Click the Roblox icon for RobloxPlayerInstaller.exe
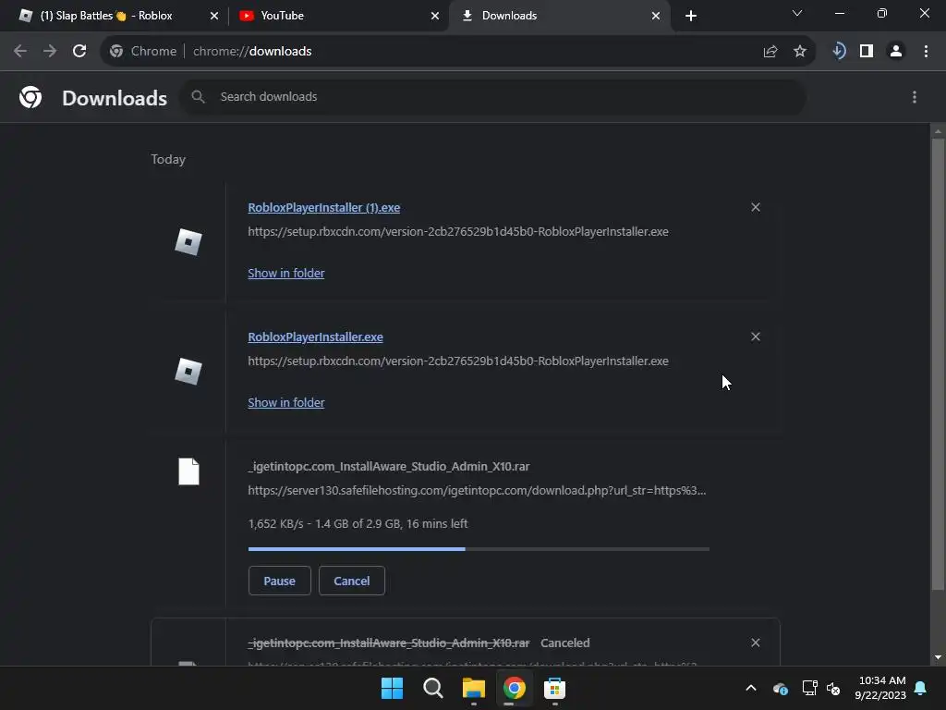946x710 pixels. coord(188,372)
